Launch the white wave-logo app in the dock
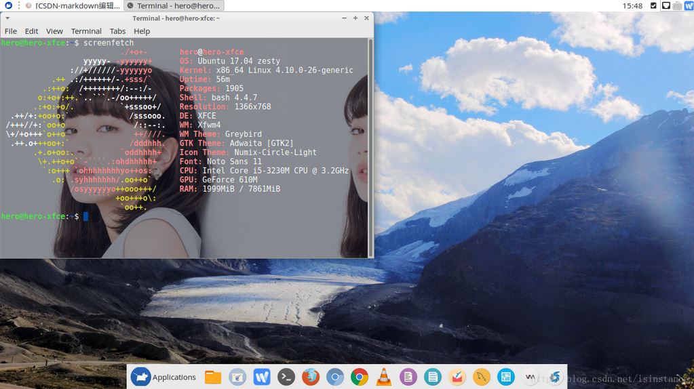The image size is (694, 389). pos(531,377)
